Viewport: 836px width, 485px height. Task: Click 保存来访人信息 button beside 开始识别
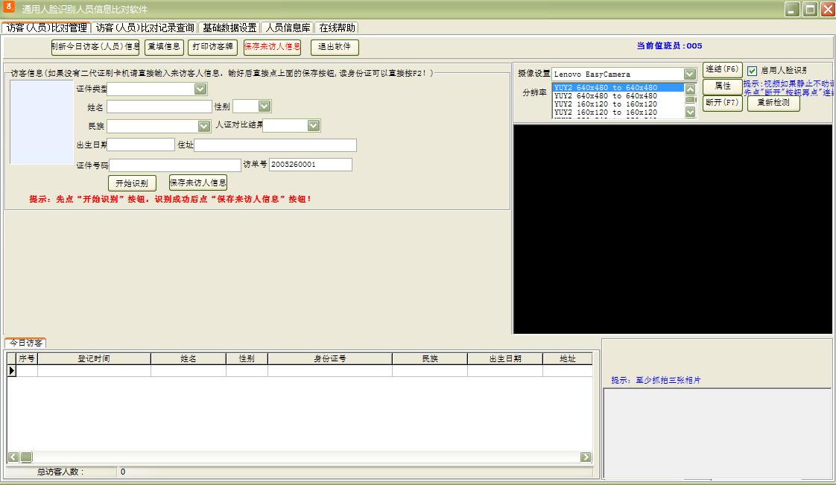pyautogui.click(x=197, y=183)
